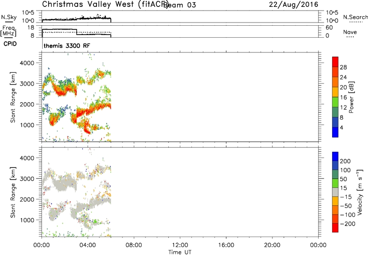
Task: Click the "Time UT" axis title
Action: tap(180, 252)
